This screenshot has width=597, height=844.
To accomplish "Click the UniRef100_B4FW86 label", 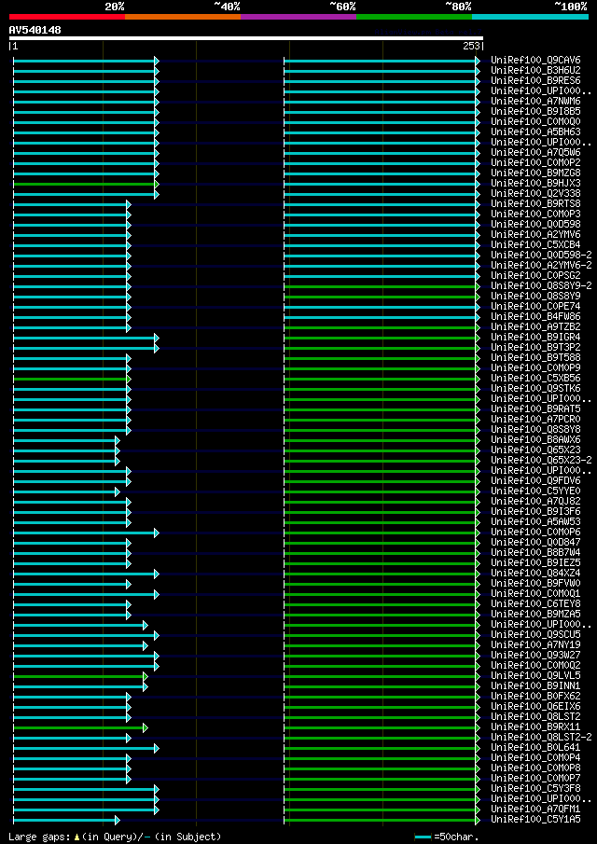I will coord(535,316).
